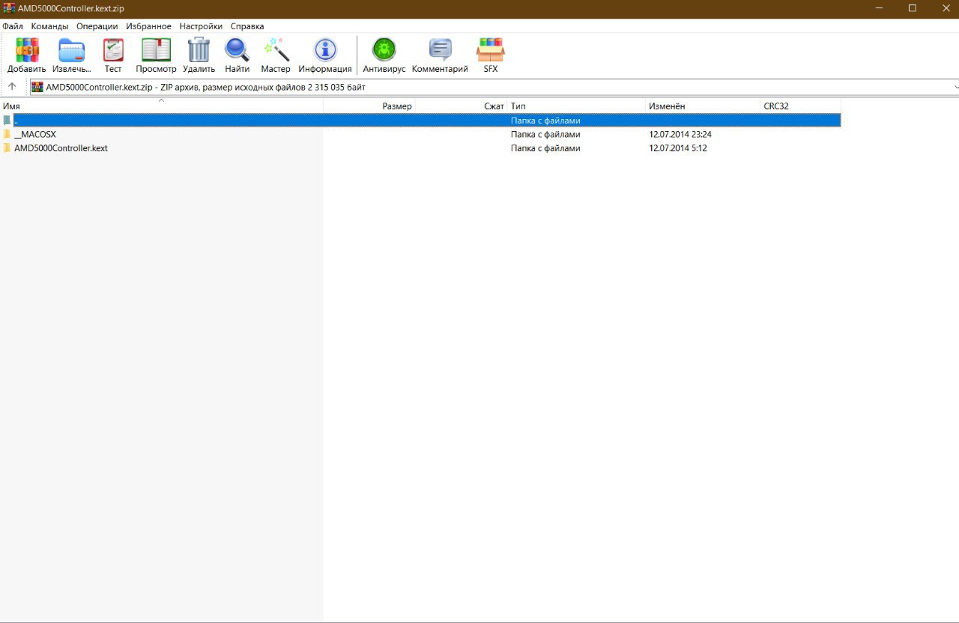
Task: Sort by the Тип column header
Action: (x=577, y=106)
